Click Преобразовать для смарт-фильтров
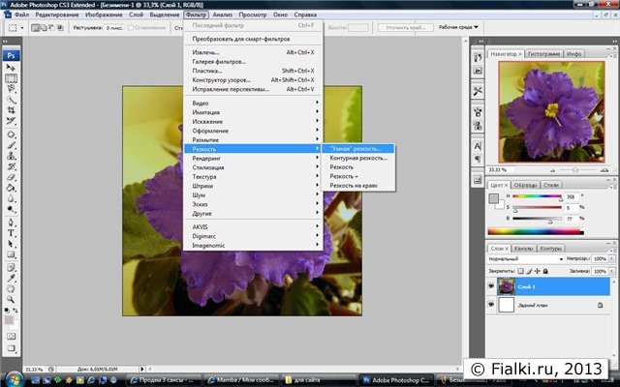The image size is (620, 387). coord(253,39)
